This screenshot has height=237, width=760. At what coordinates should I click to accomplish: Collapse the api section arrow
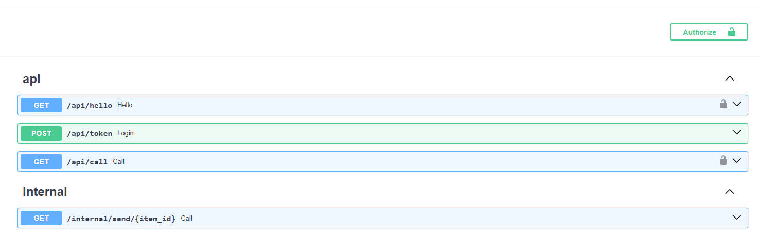pos(729,78)
